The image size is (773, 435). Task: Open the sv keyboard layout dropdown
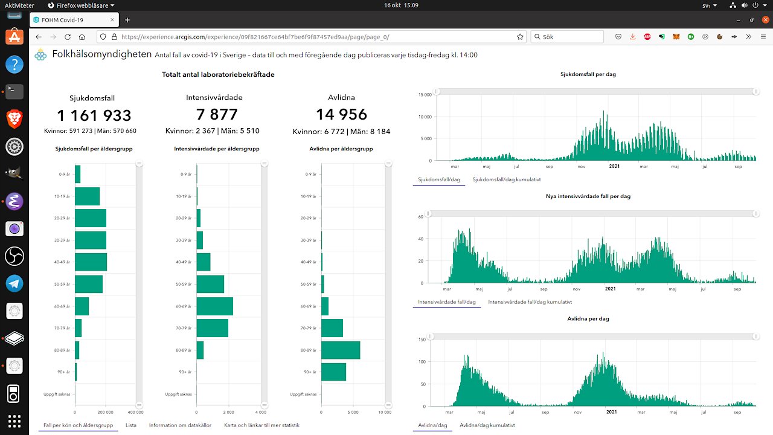[x=710, y=5]
